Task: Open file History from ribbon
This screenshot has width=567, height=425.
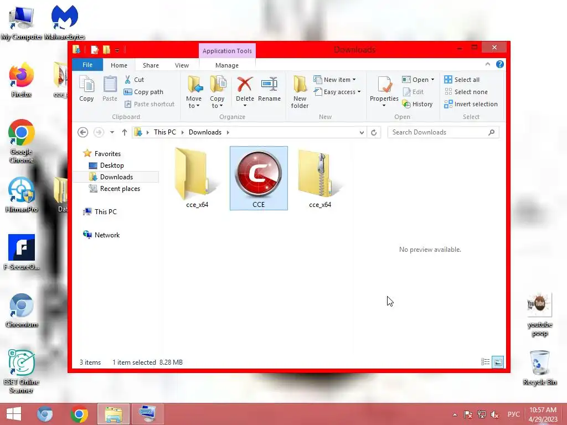Action: tap(417, 104)
